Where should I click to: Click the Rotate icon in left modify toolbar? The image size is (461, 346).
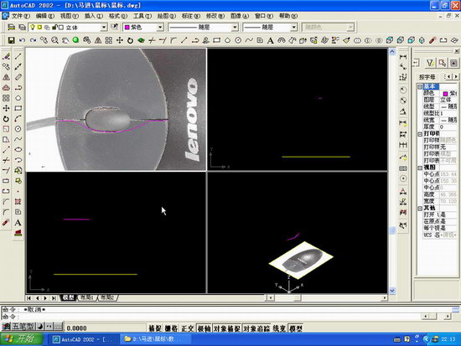tap(6, 119)
